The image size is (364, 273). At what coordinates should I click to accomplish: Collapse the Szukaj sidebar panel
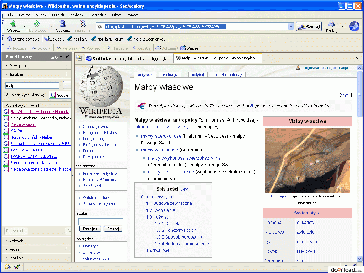6,74
